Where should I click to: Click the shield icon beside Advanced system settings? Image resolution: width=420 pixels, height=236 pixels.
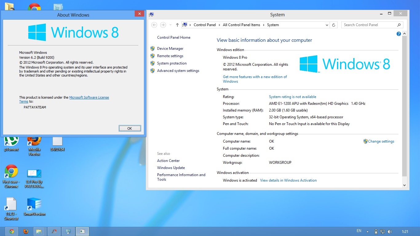(x=153, y=71)
